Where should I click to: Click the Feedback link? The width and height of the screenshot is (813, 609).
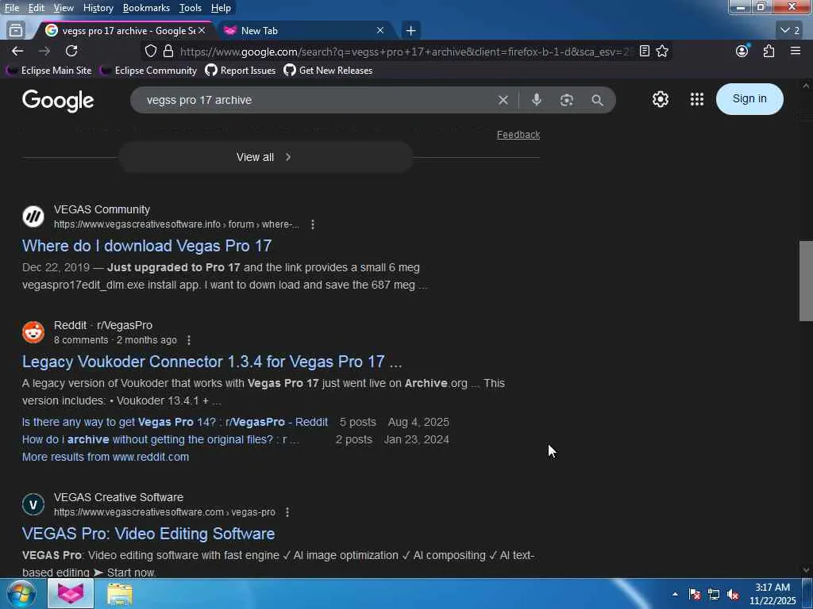click(518, 135)
